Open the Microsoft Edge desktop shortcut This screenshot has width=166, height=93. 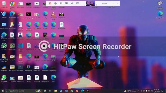(4, 37)
